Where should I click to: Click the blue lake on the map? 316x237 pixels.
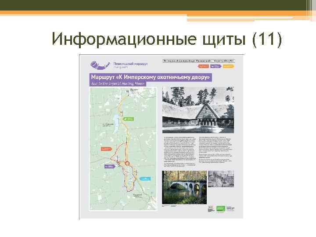coord(116,123)
